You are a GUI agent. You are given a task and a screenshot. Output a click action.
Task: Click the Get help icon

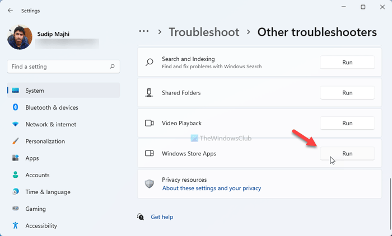141,216
